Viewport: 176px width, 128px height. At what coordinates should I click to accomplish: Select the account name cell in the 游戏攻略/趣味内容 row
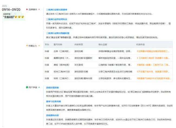point(62,78)
